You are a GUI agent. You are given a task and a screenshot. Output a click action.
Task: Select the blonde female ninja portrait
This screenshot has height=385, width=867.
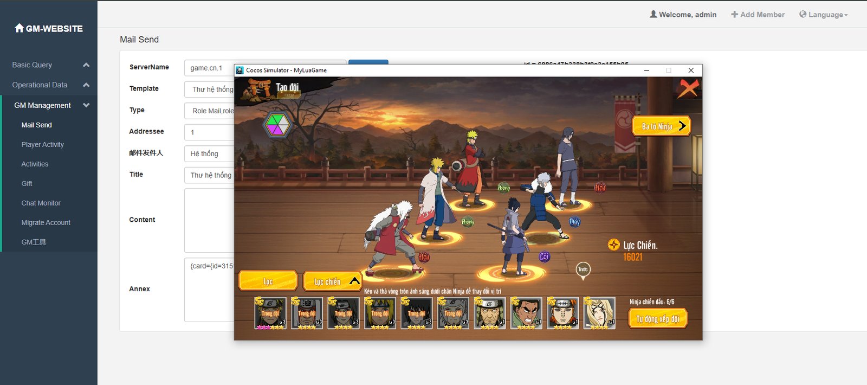[599, 313]
